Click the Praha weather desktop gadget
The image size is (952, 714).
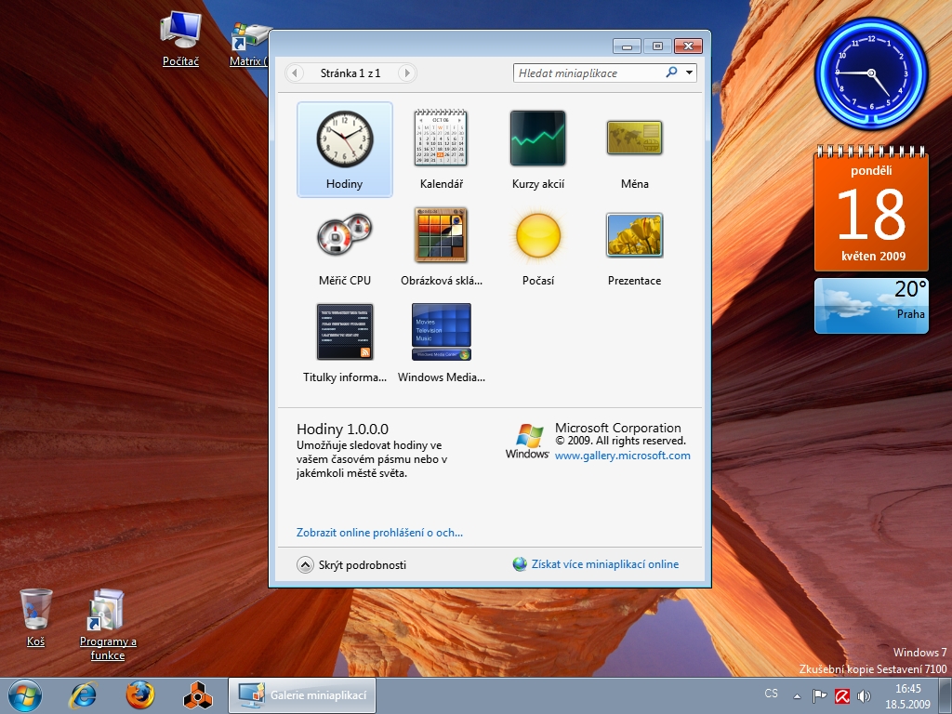click(871, 306)
